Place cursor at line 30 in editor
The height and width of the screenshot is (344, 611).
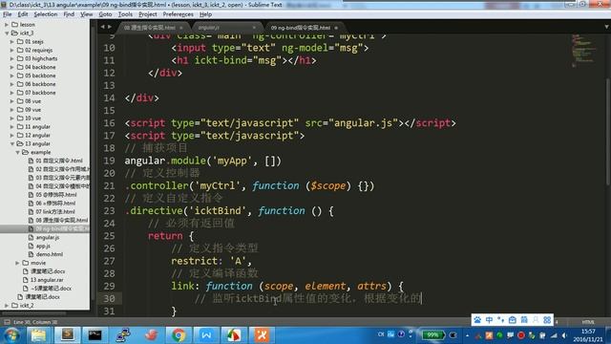pyautogui.click(x=307, y=299)
